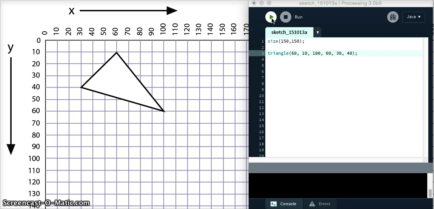Image resolution: width=434 pixels, height=209 pixels.
Task: Click line number 10 in the gutter
Action: point(261,96)
